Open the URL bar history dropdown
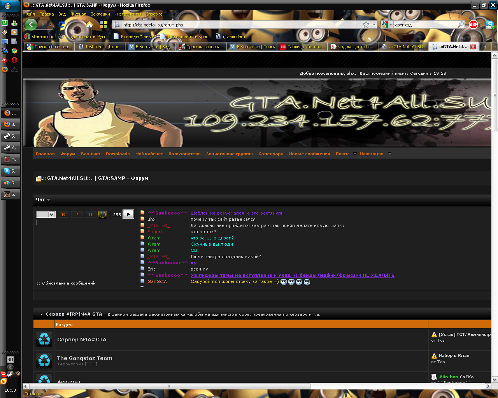Screen dimensions: 498x398 (374, 24)
